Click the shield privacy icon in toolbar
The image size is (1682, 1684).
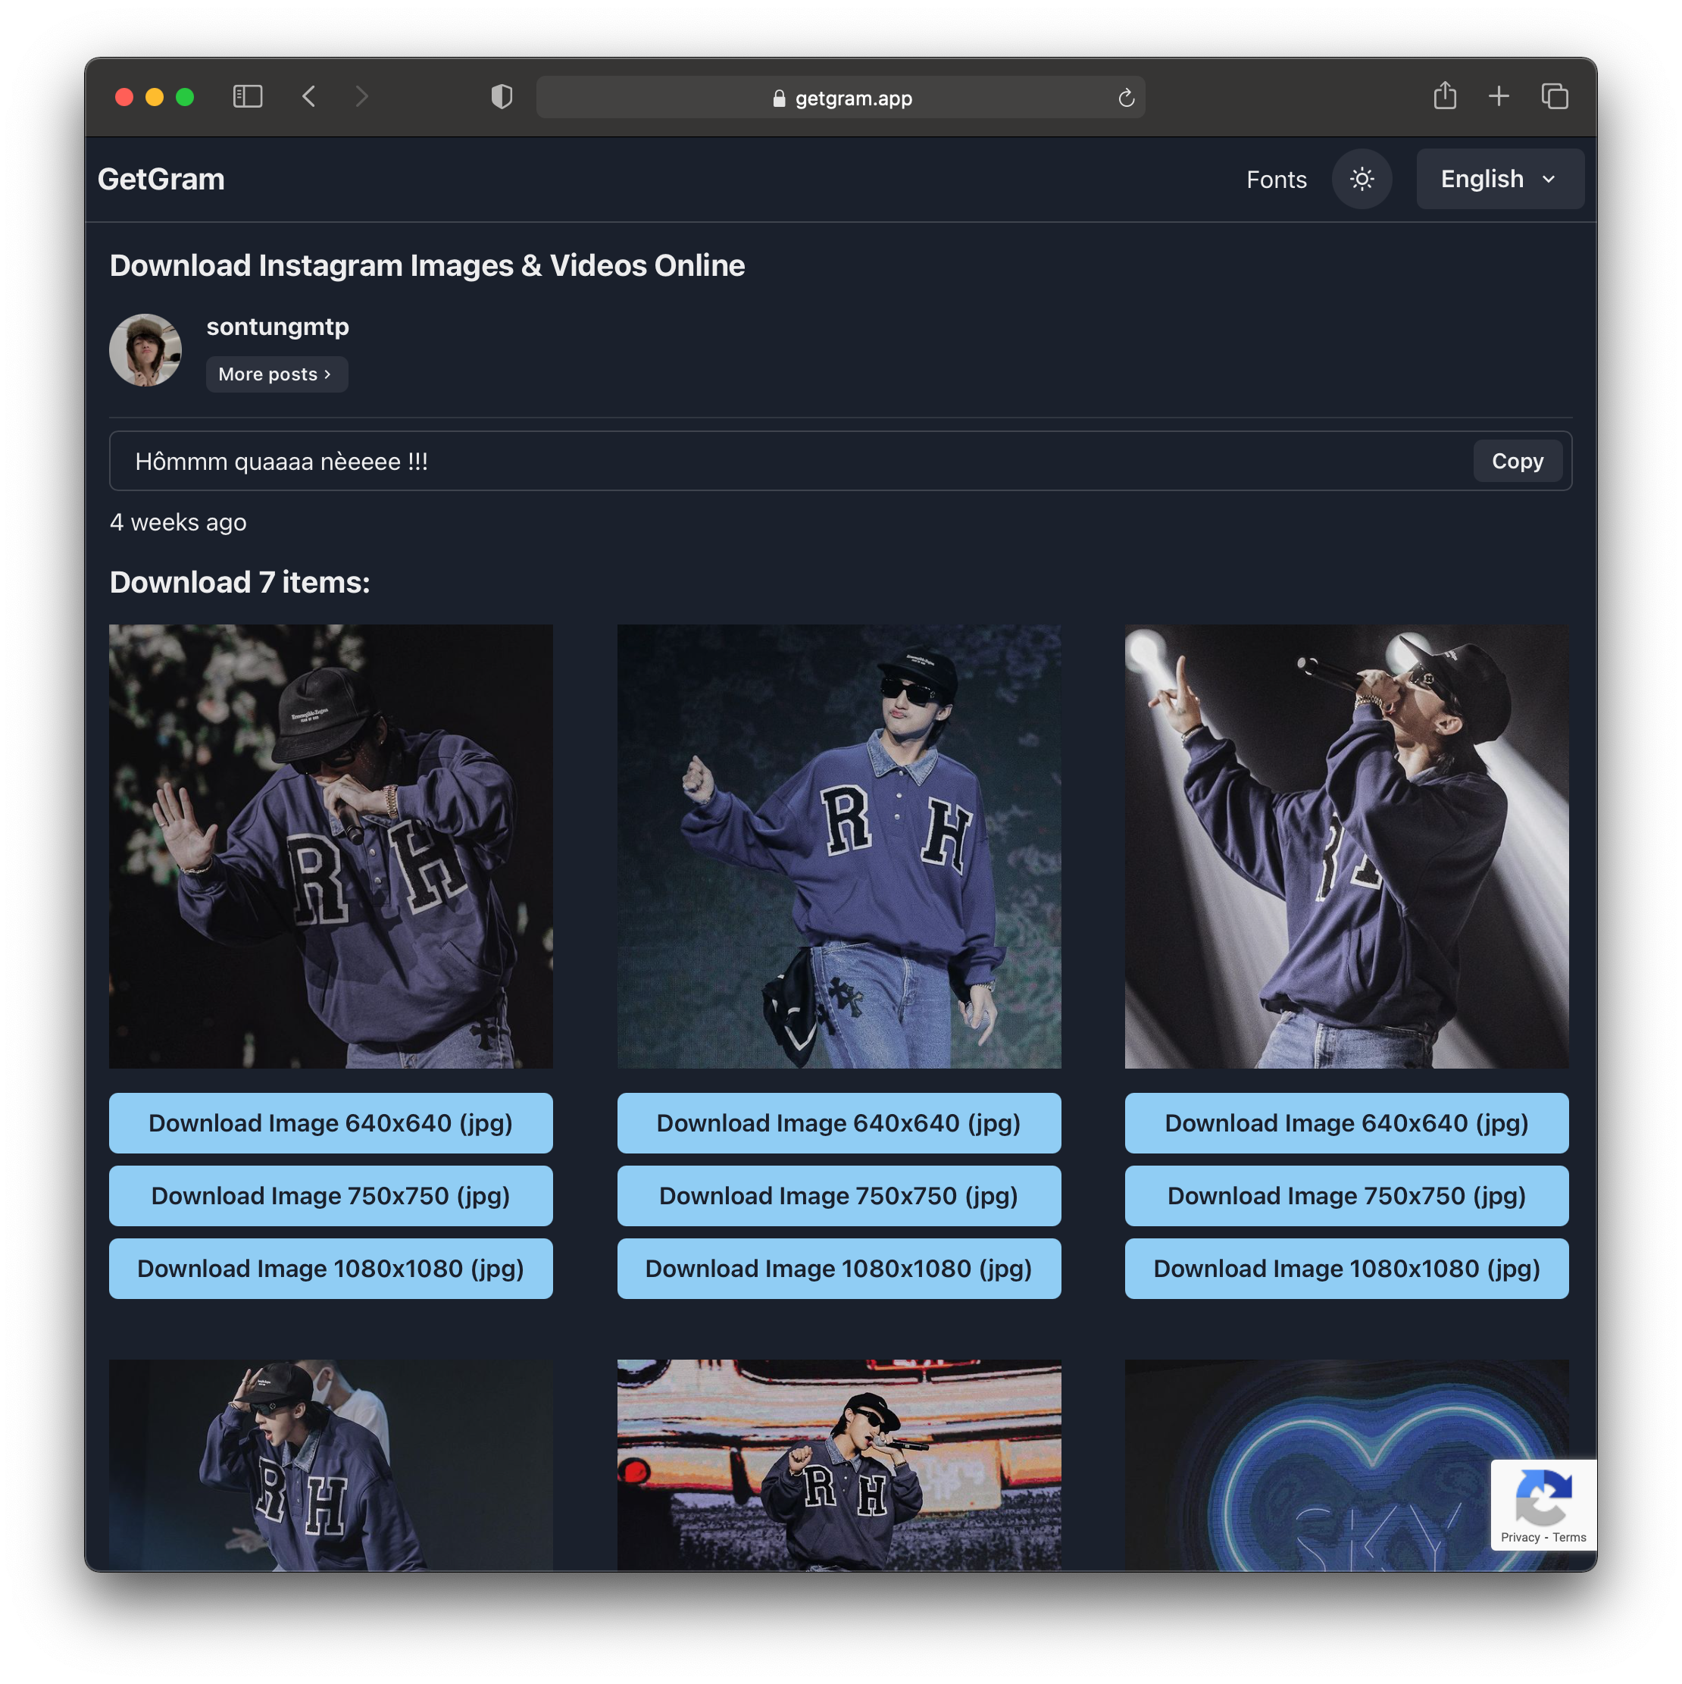499,98
